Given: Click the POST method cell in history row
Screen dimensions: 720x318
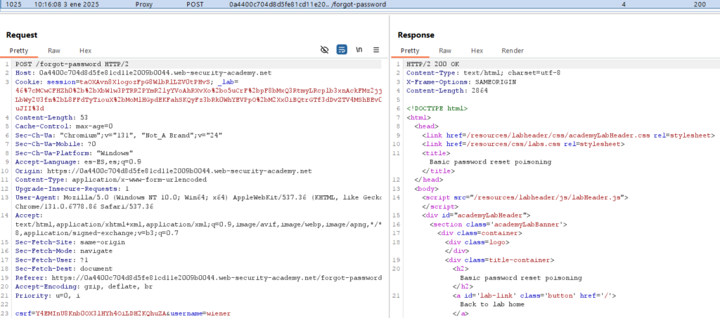Looking at the screenshot, I should (x=195, y=4).
